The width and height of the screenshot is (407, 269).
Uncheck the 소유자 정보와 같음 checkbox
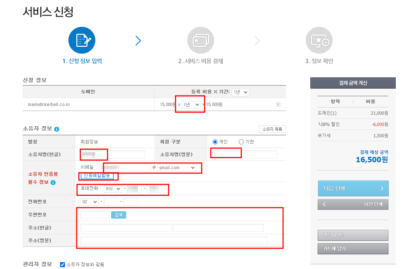(x=62, y=264)
